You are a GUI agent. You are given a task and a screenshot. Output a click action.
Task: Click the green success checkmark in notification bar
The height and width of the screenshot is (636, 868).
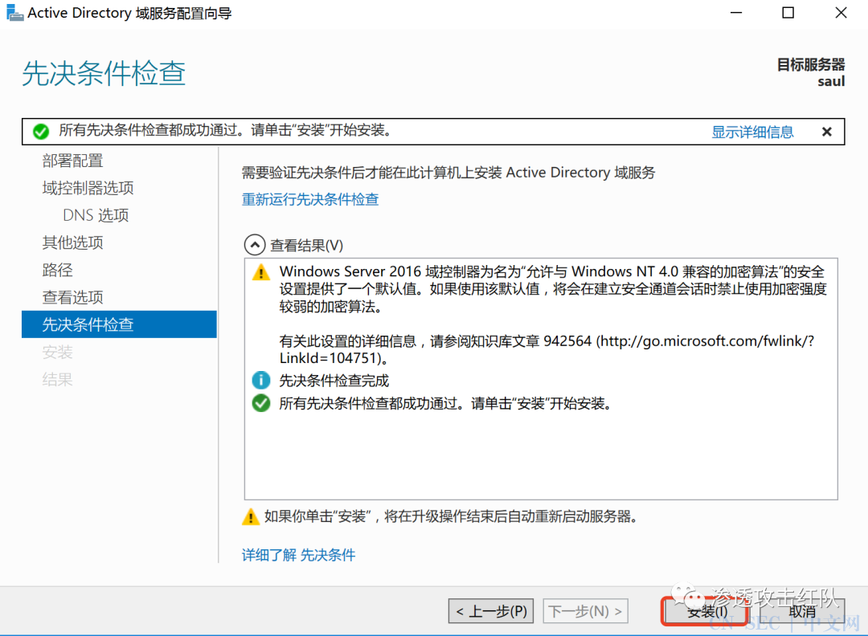coord(40,131)
